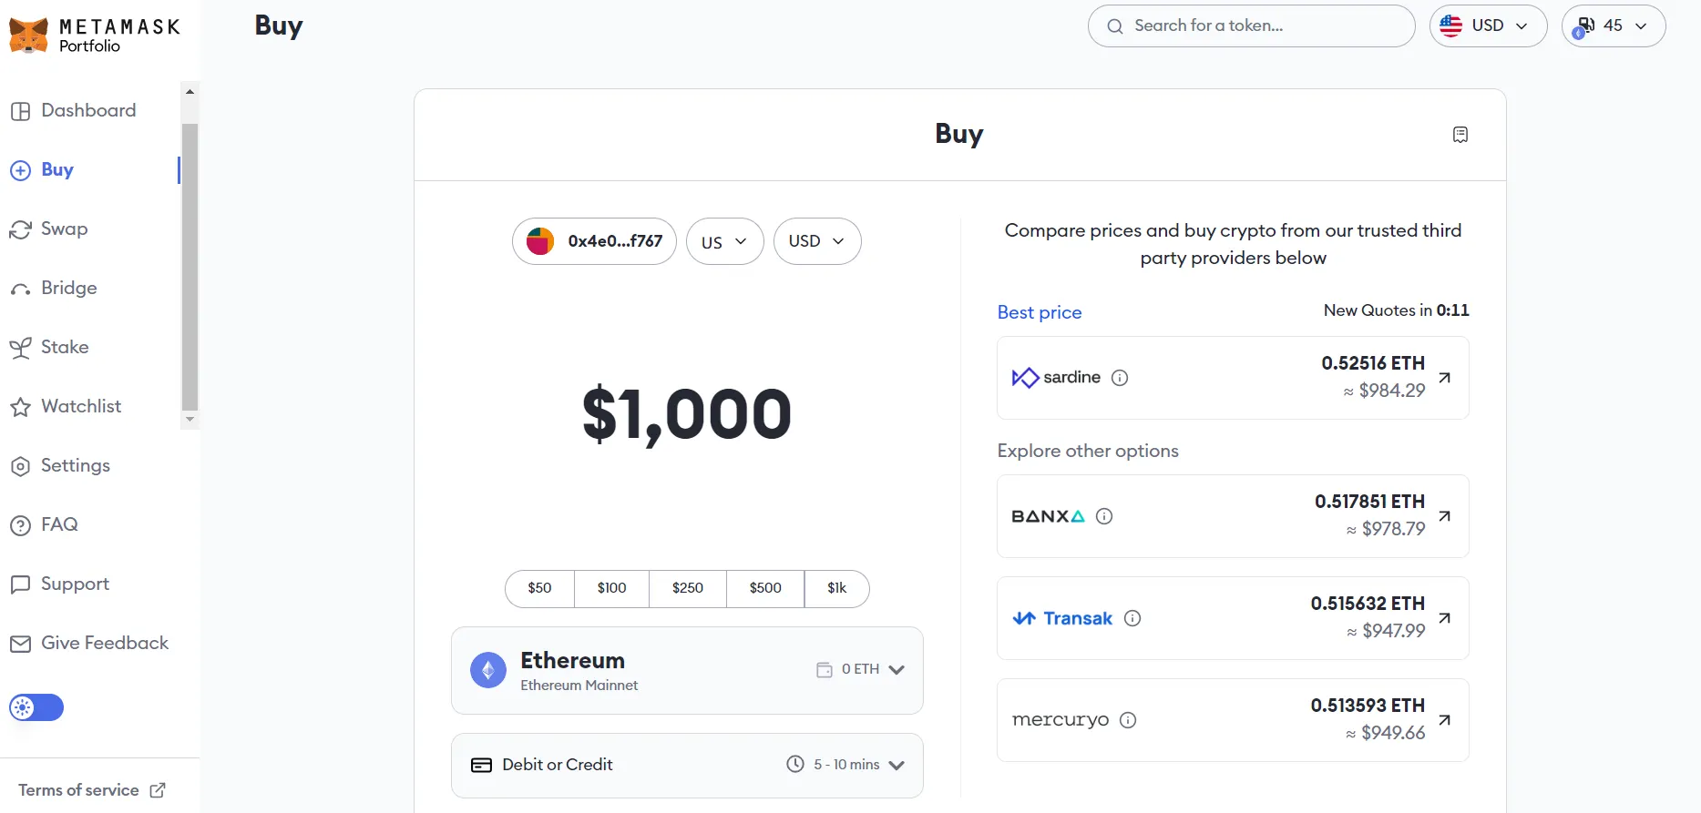The width and height of the screenshot is (1701, 813).
Task: Go to Swap in sidebar
Action: pyautogui.click(x=64, y=229)
